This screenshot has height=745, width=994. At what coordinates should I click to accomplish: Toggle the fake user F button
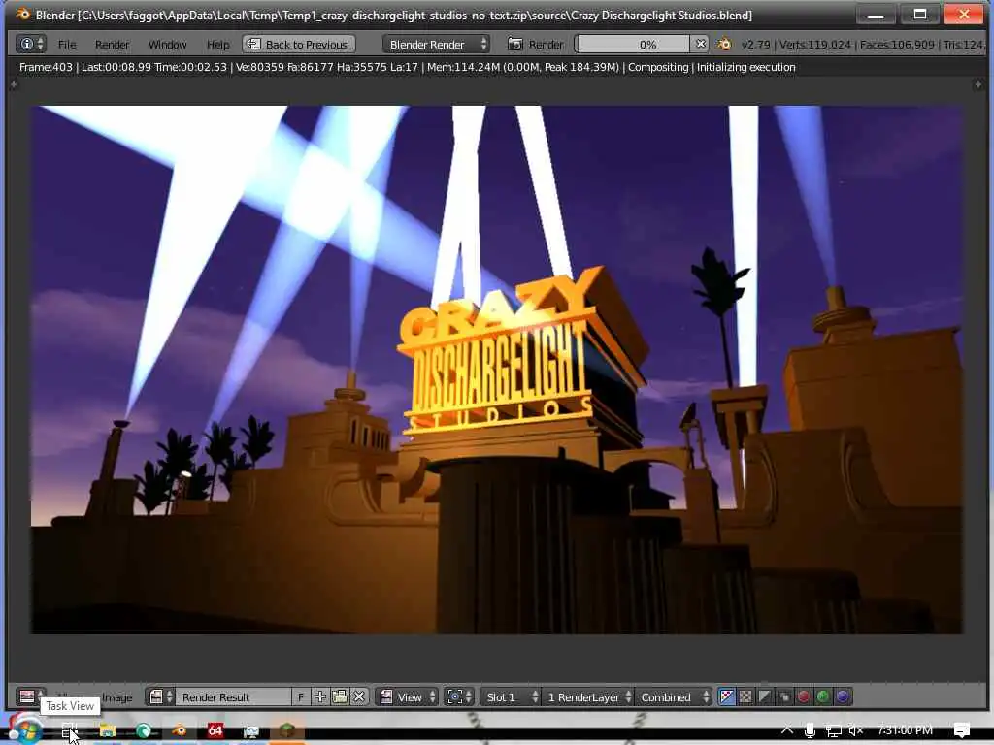(x=301, y=696)
